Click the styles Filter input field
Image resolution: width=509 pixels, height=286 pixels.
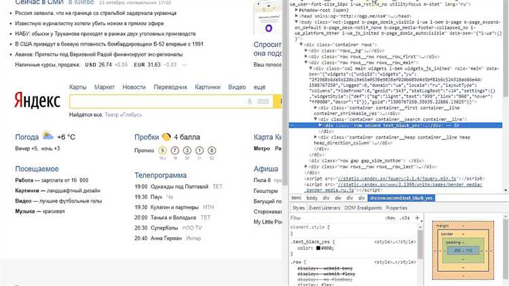click(336, 218)
